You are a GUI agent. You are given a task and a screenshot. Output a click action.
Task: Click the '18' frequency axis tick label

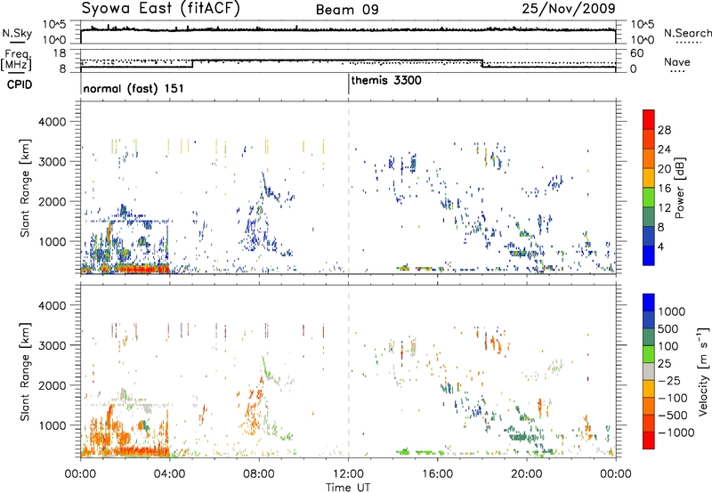tap(60, 53)
